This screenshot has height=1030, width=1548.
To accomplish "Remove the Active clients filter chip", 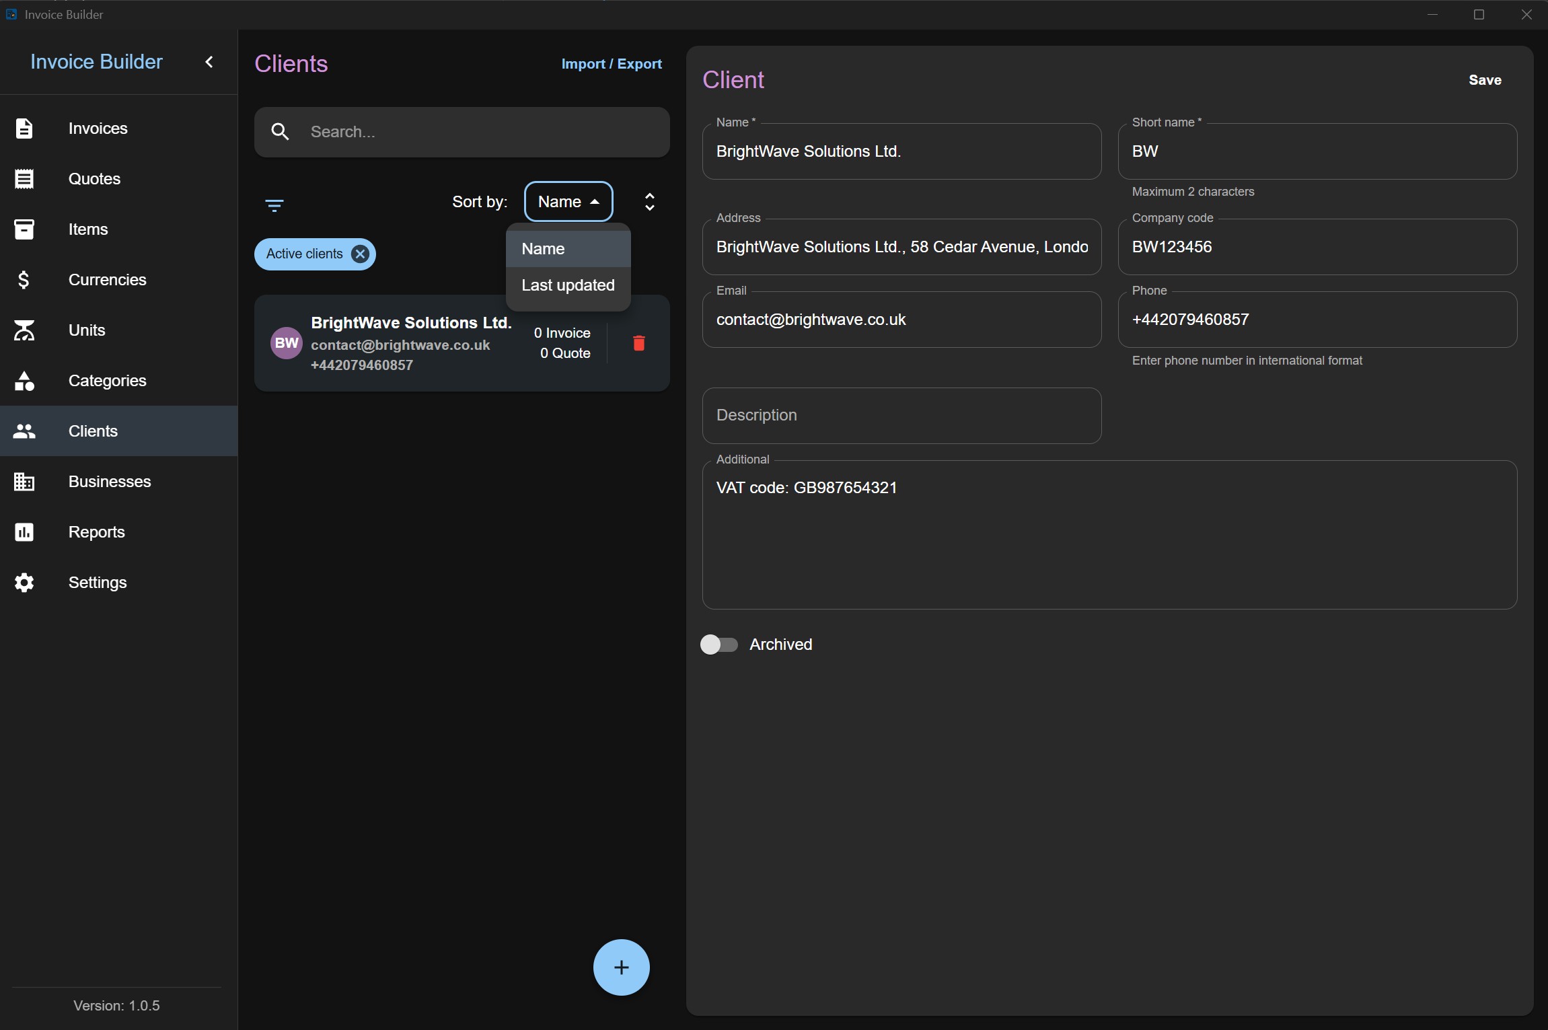I will (361, 254).
